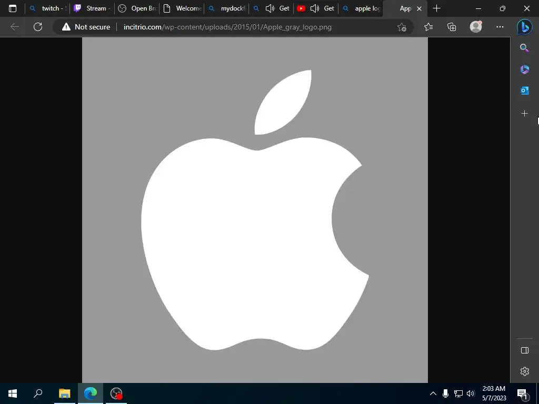
Task: Restore down the browser window
Action: pos(502,8)
